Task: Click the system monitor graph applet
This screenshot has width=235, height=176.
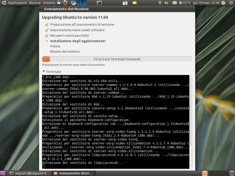Action: (81, 3)
